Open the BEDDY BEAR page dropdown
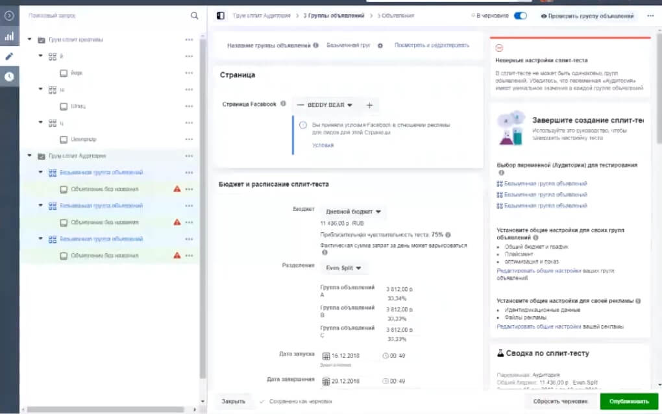The height and width of the screenshot is (414, 662). coord(325,105)
